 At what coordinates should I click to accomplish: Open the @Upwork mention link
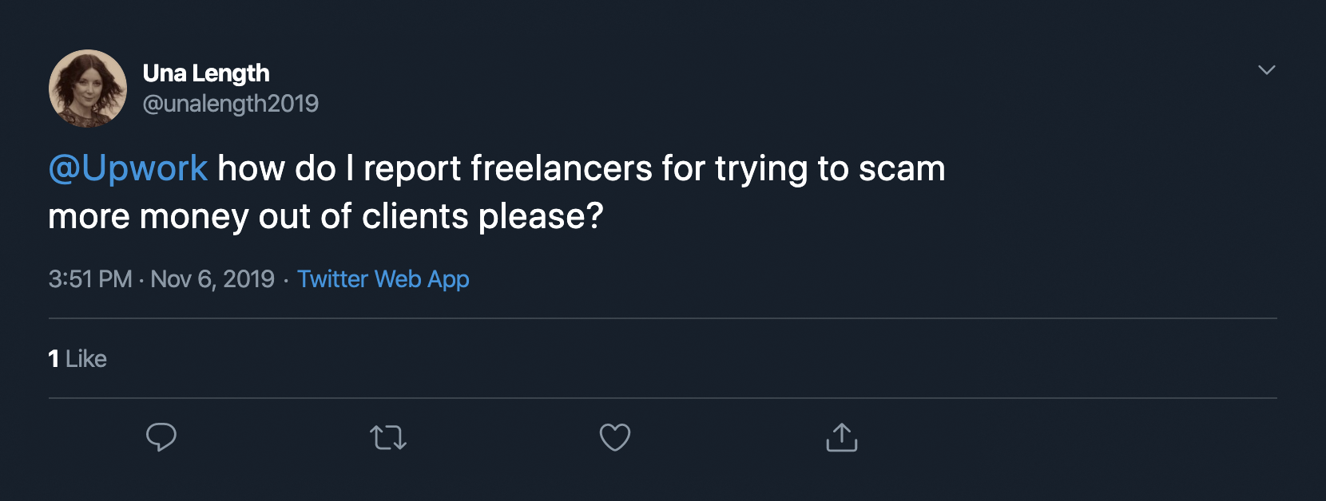pos(128,168)
